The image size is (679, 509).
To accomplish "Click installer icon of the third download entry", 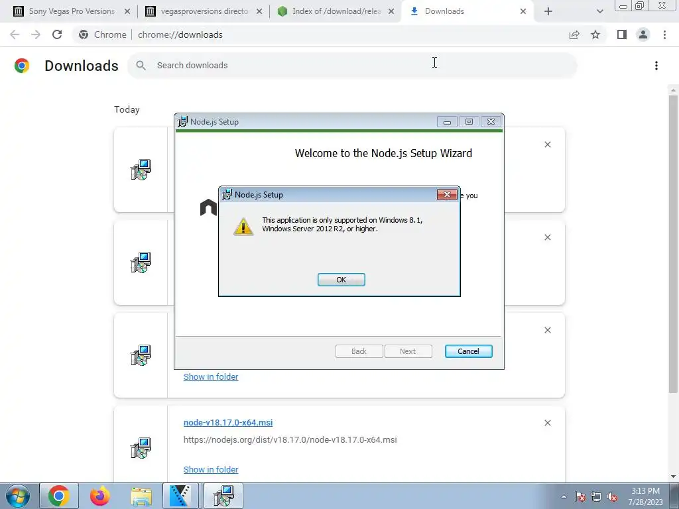I will 141,355.
